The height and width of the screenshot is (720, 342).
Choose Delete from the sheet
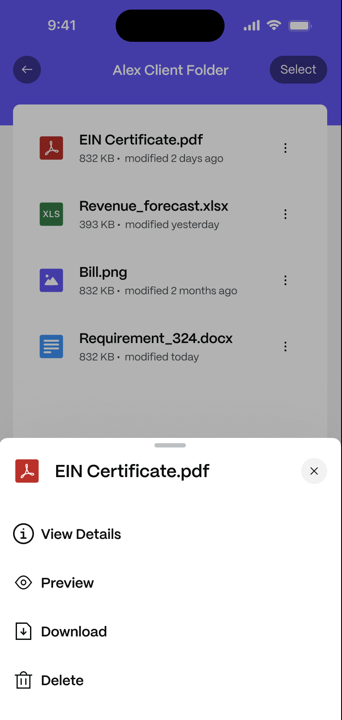coord(62,680)
